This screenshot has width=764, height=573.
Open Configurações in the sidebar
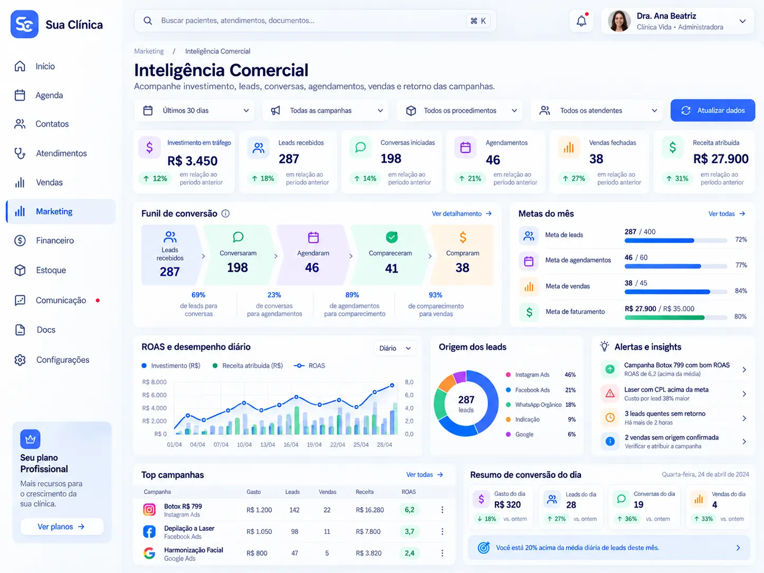coord(61,360)
